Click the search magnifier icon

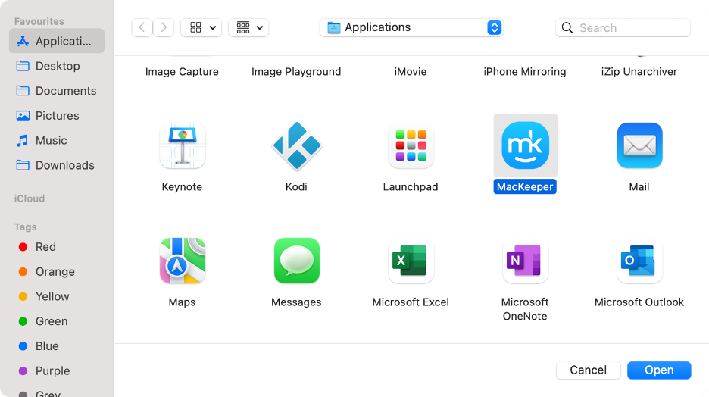[567, 28]
